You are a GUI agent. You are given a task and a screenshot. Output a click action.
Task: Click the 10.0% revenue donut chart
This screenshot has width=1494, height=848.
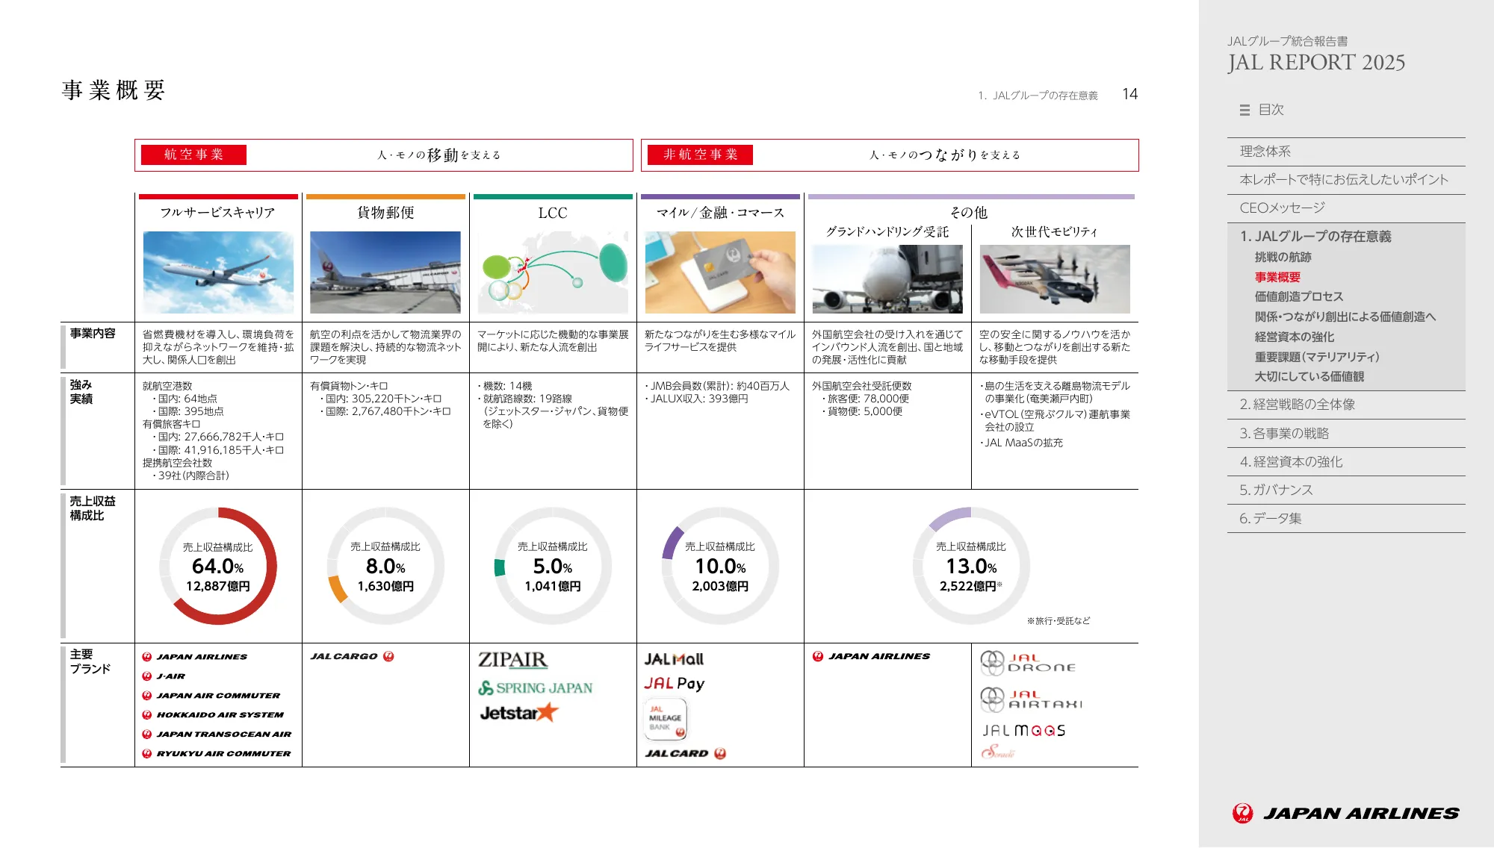(720, 566)
